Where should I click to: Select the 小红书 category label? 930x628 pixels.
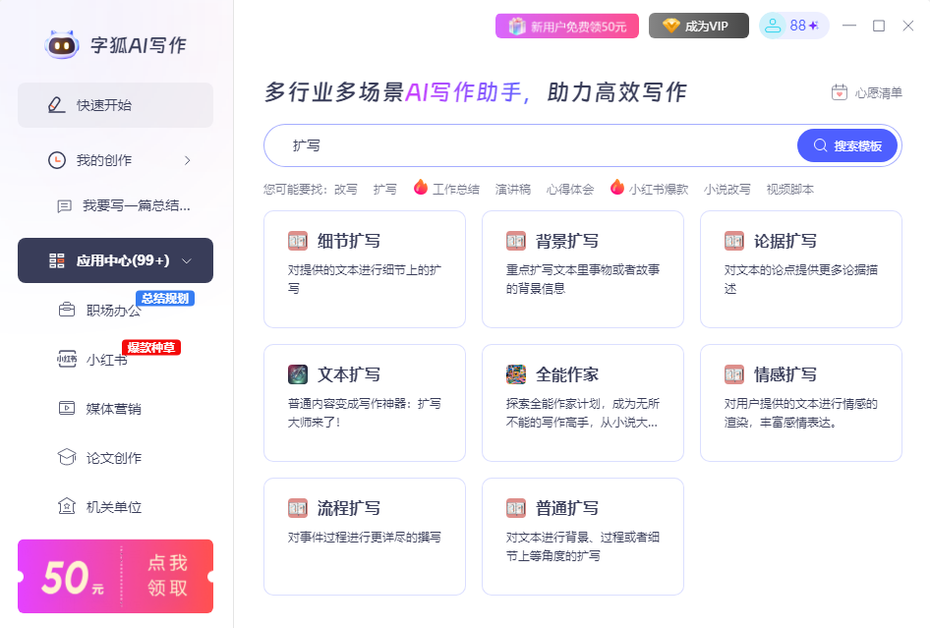point(107,360)
